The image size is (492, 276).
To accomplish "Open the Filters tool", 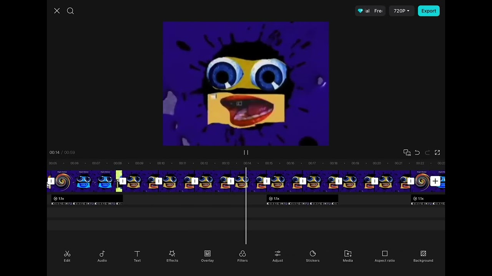I will point(243,256).
